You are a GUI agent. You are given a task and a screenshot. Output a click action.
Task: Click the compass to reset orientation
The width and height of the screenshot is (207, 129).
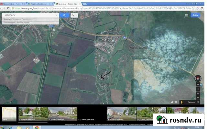tap(198, 78)
